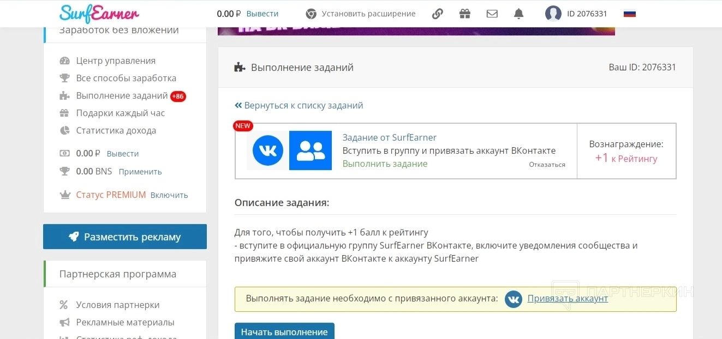
Task: Click Партнерская программа section heading
Action: (118, 274)
